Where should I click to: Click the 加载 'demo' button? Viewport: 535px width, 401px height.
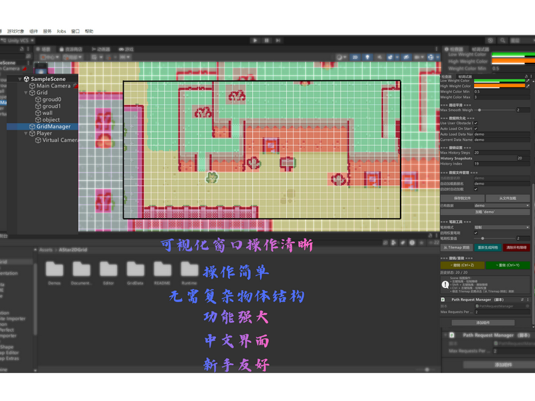click(x=486, y=212)
